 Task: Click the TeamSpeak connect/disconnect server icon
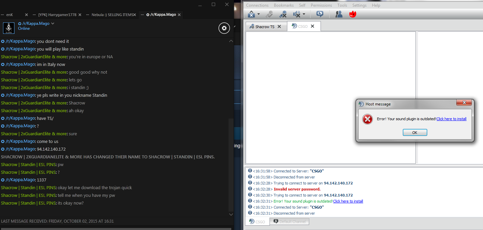(x=251, y=14)
